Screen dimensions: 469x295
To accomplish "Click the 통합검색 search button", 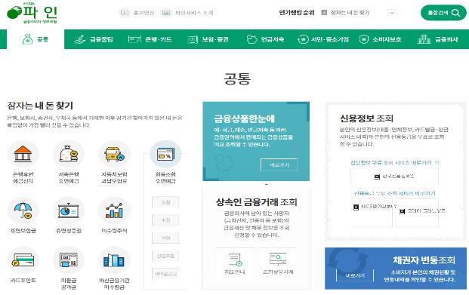I will point(443,13).
